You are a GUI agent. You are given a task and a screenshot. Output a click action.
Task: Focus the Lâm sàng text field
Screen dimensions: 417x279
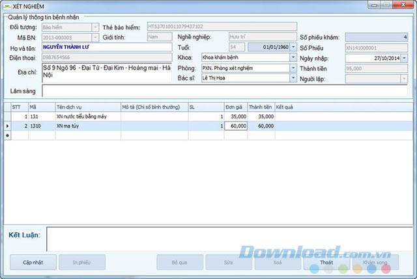coord(224,91)
